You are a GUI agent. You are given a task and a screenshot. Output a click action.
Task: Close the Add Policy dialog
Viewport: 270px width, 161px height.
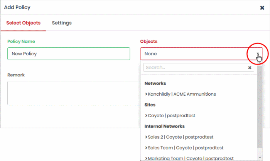(x=262, y=8)
